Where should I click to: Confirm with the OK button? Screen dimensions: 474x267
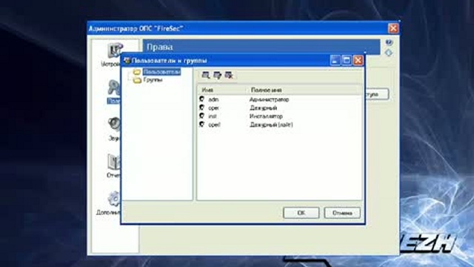pos(301,213)
